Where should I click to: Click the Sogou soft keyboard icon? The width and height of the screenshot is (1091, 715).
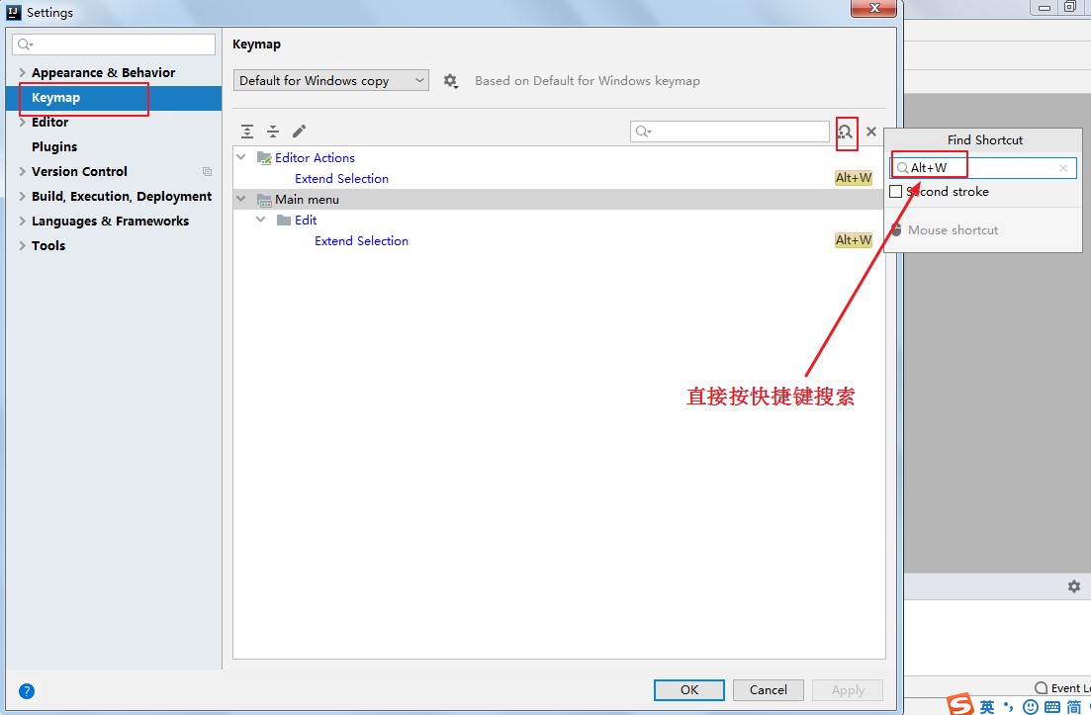(x=1052, y=707)
